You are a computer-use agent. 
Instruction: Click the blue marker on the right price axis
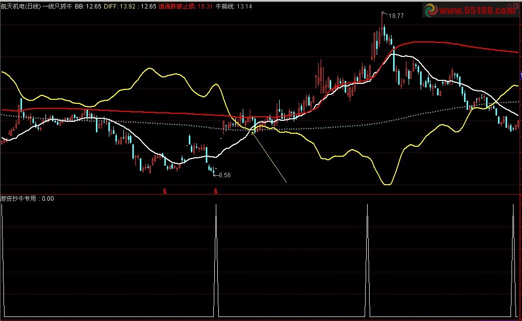[x=521, y=76]
